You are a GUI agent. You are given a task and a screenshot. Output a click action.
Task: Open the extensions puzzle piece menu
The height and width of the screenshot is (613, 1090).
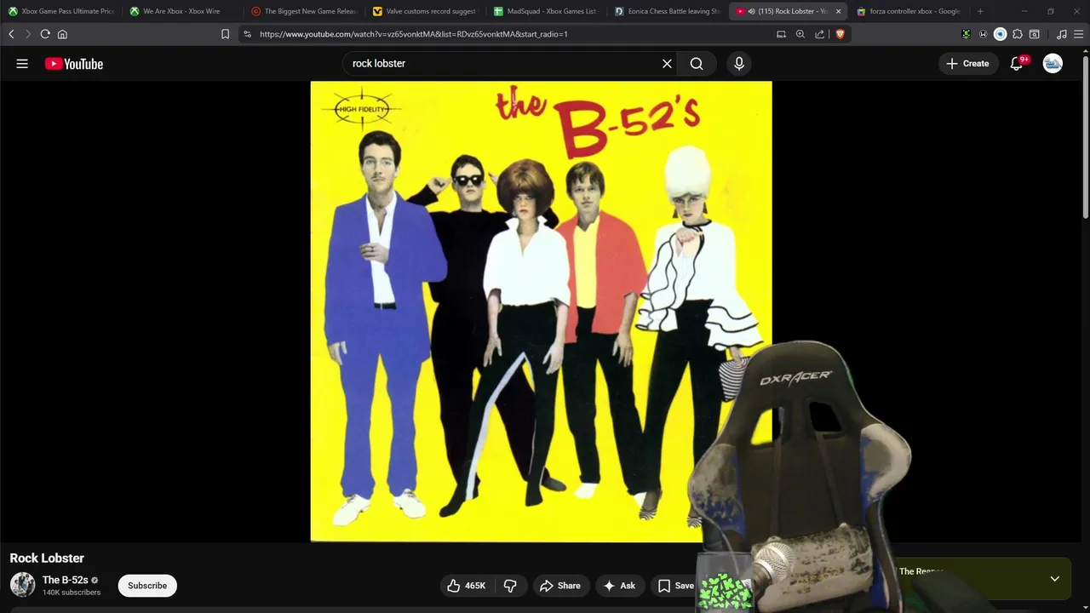tap(1017, 34)
